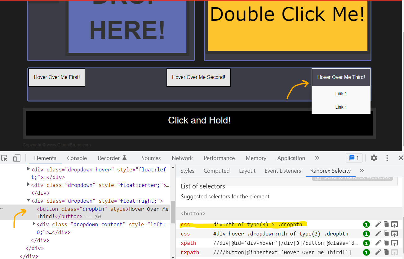The height and width of the screenshot is (259, 404).
Task: Edit the xpath selector with pencil
Action: 378,243
